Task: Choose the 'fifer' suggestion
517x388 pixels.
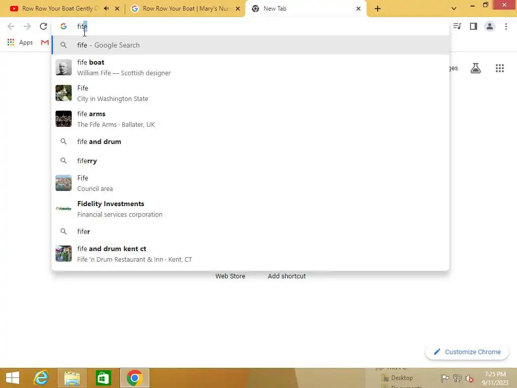Action: pyautogui.click(x=250, y=231)
